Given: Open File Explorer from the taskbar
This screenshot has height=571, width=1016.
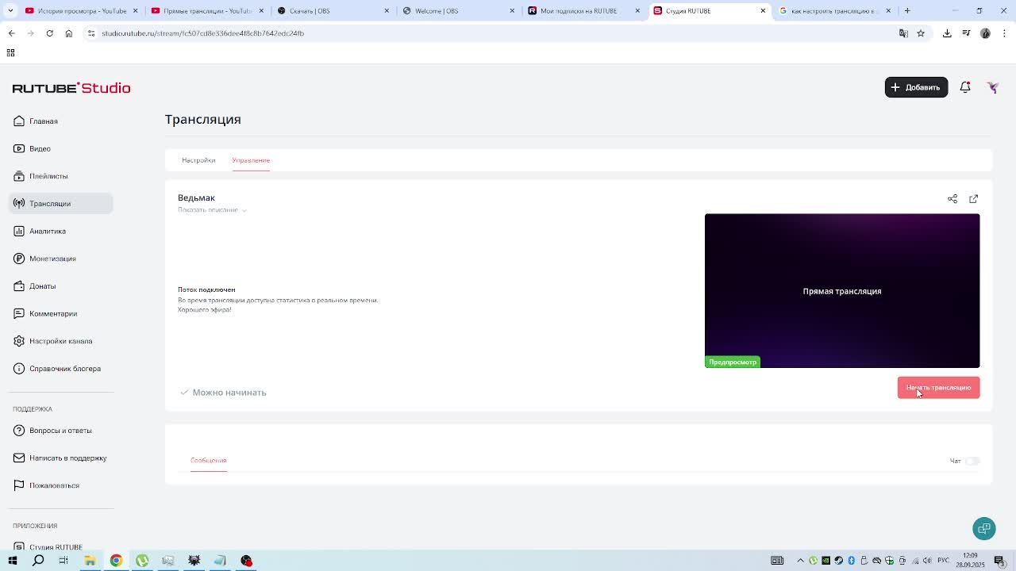Looking at the screenshot, I should (90, 561).
